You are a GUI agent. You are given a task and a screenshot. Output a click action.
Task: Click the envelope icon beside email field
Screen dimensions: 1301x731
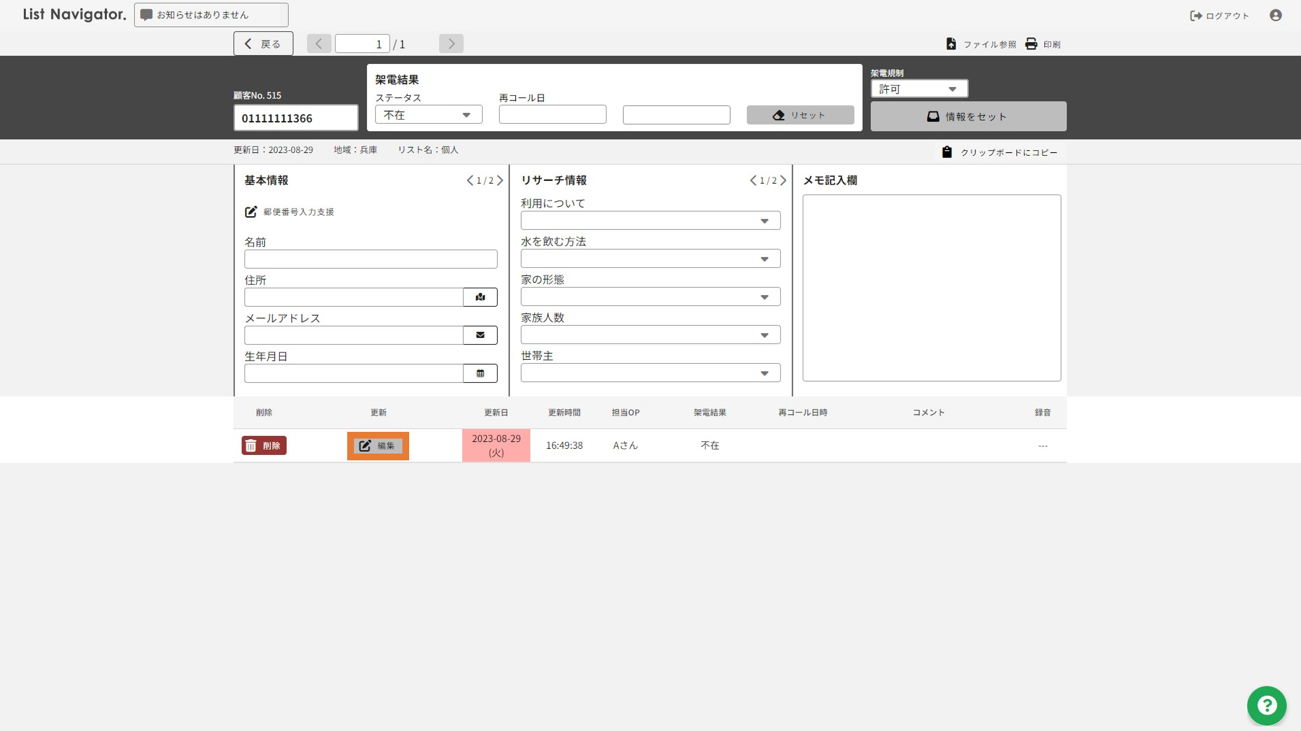480,335
